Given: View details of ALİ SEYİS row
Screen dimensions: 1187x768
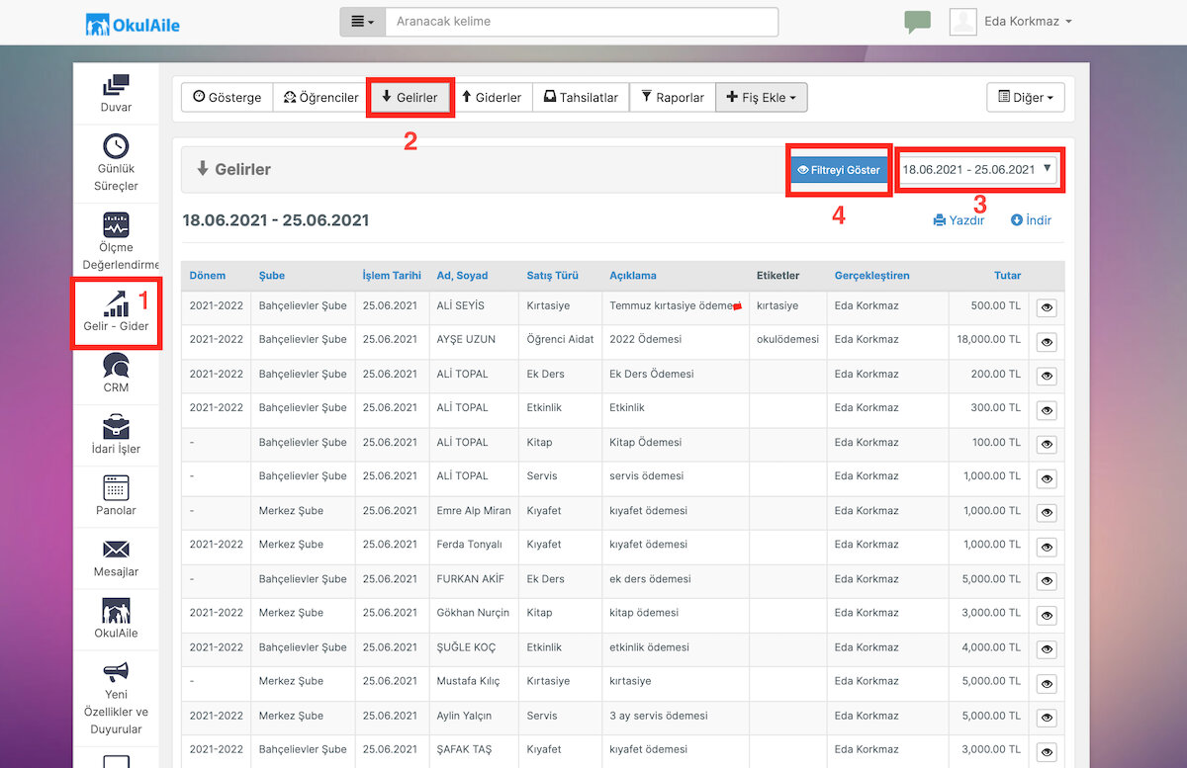Looking at the screenshot, I should pyautogui.click(x=1047, y=307).
